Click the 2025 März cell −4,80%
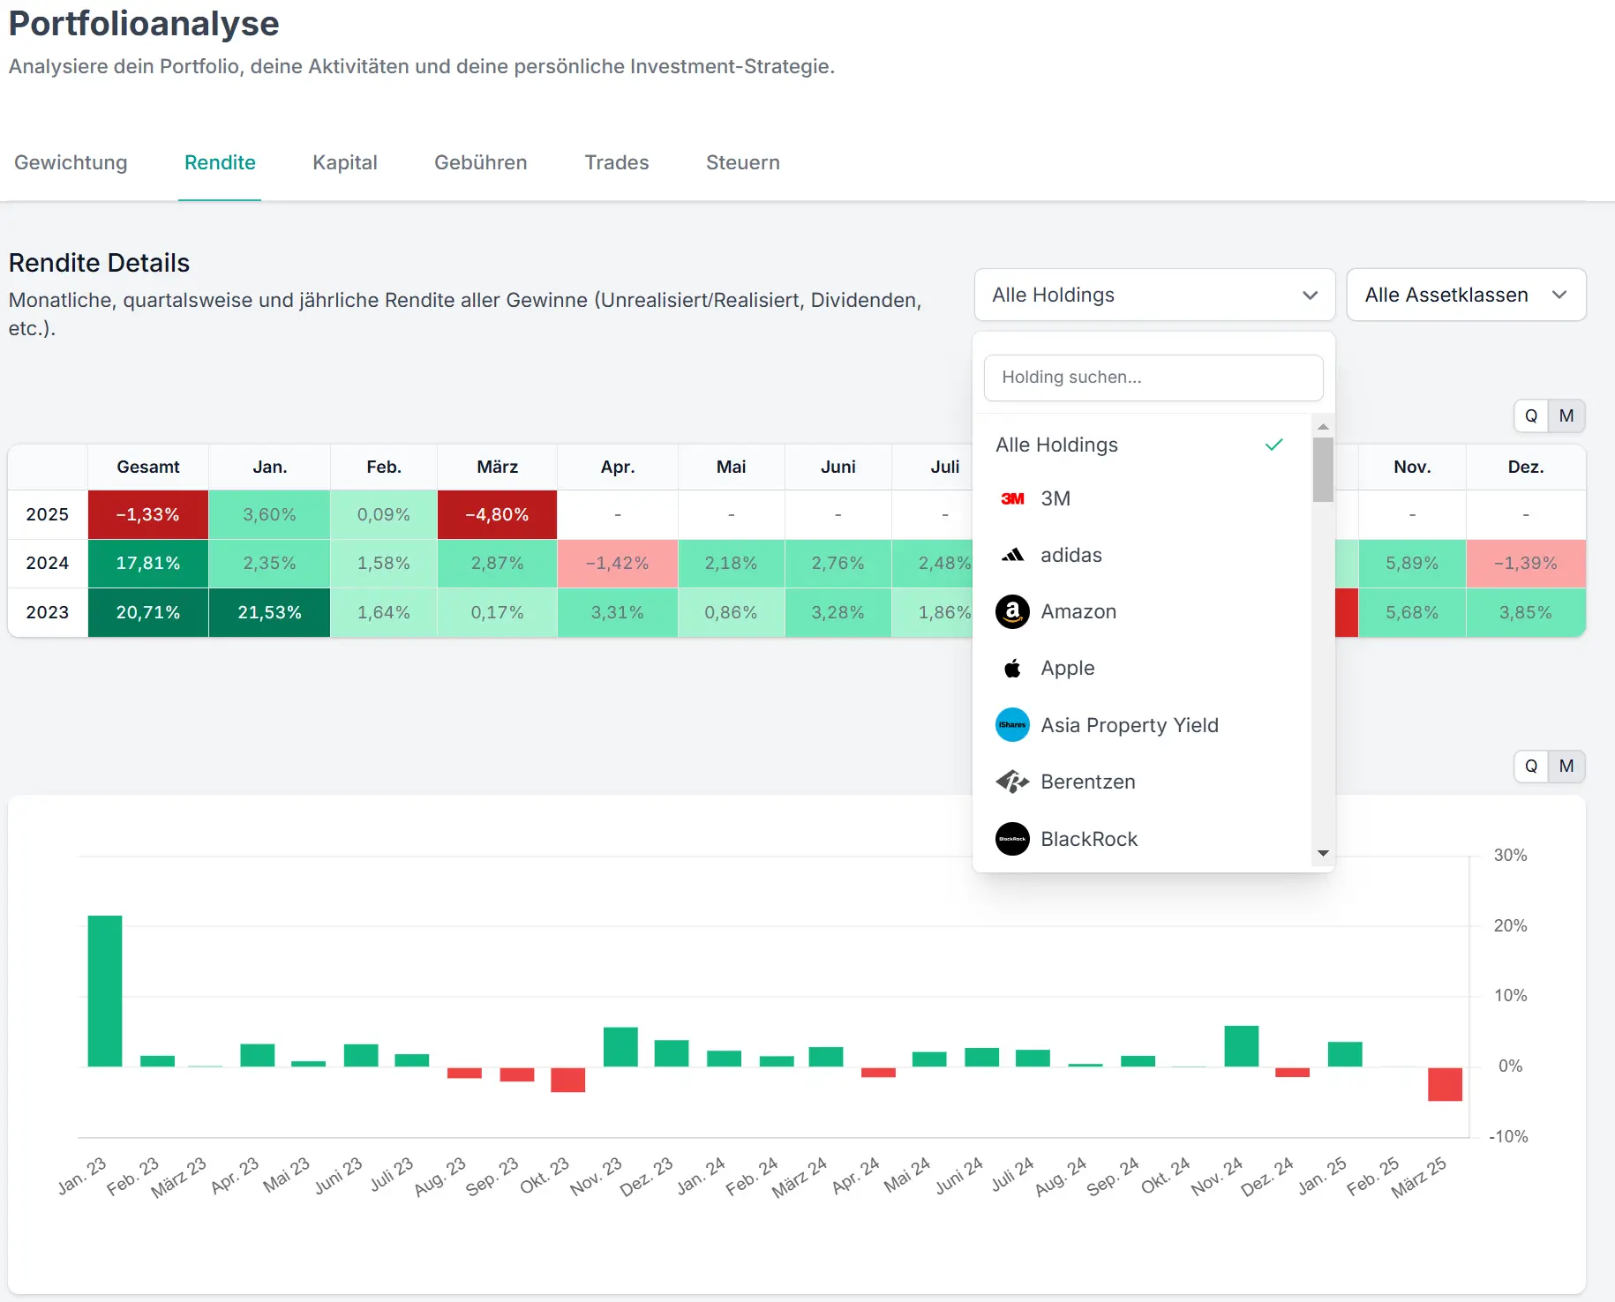 (497, 514)
